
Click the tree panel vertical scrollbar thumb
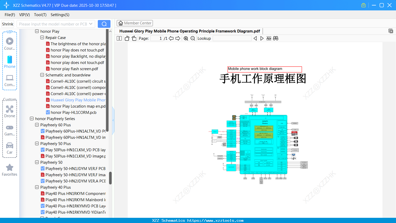point(110,178)
